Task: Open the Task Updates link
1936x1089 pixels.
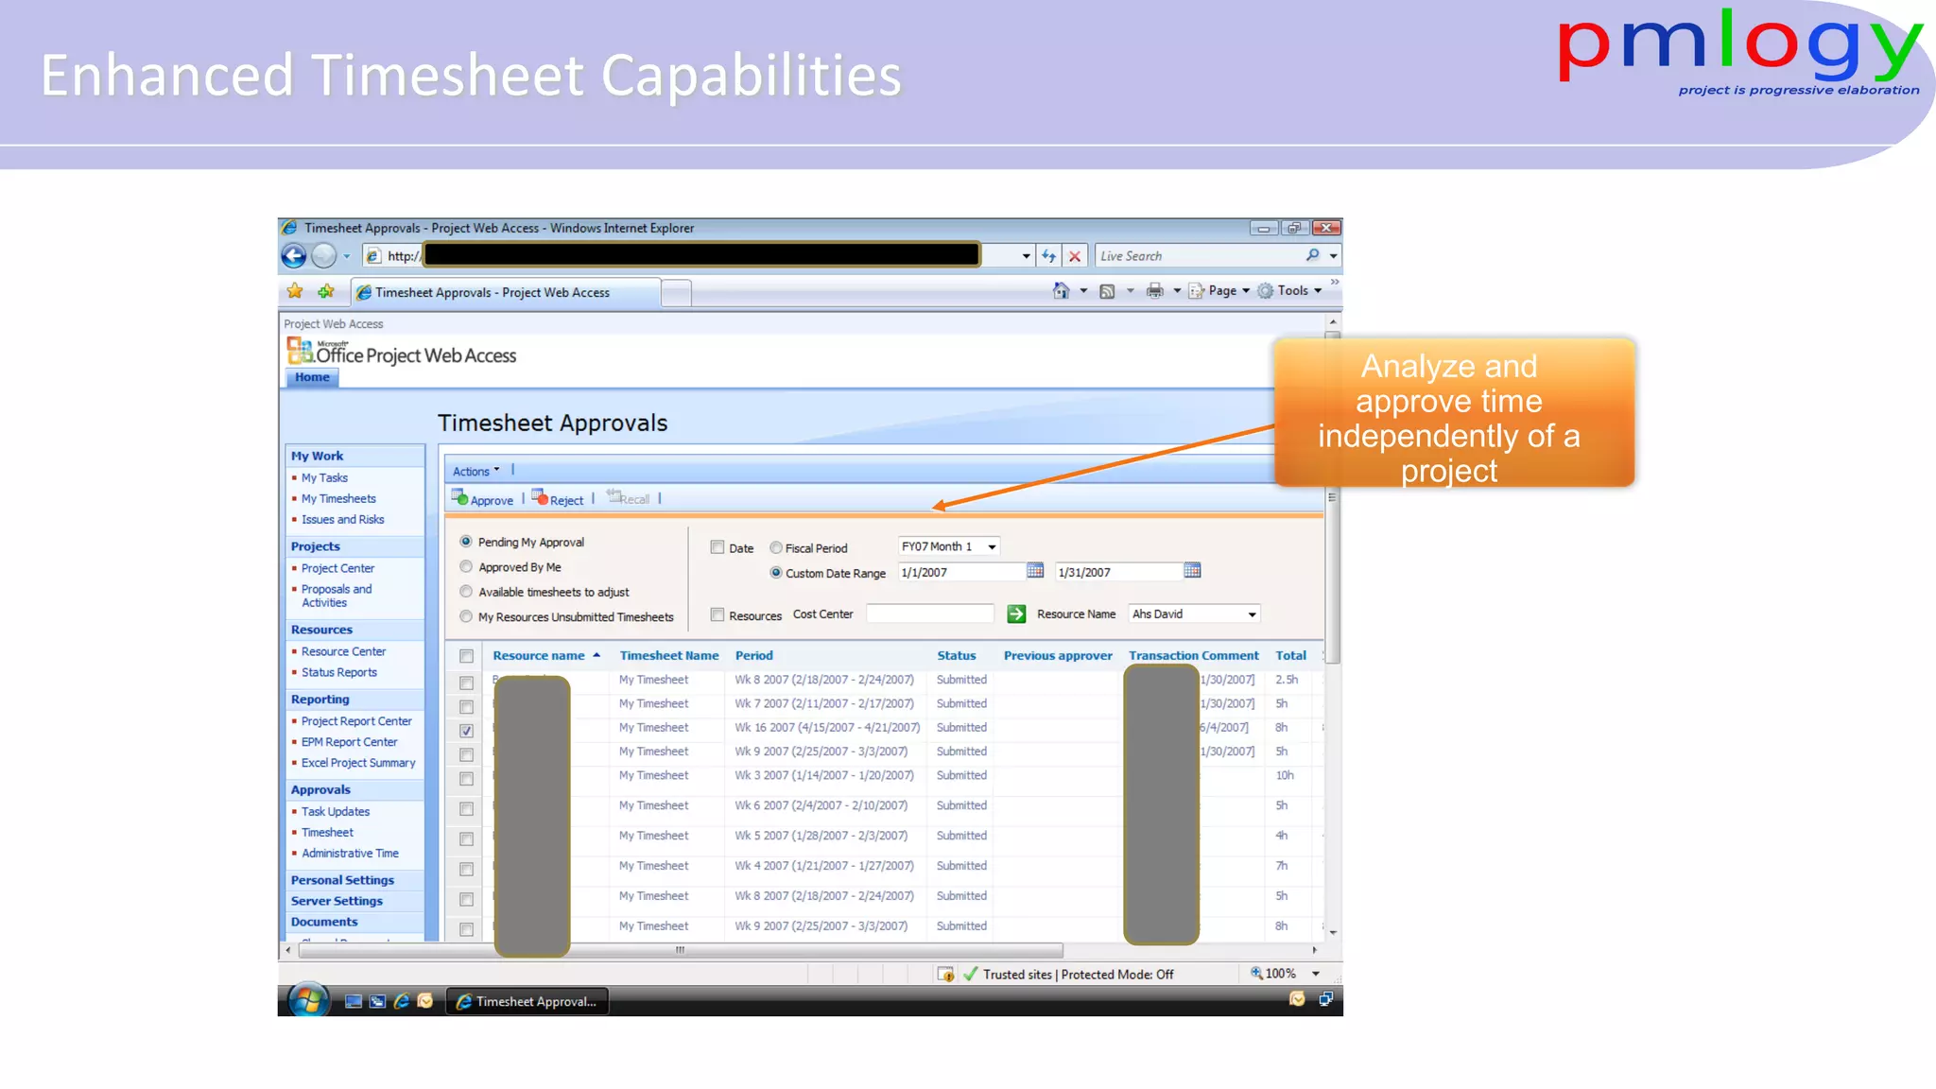Action: (336, 812)
